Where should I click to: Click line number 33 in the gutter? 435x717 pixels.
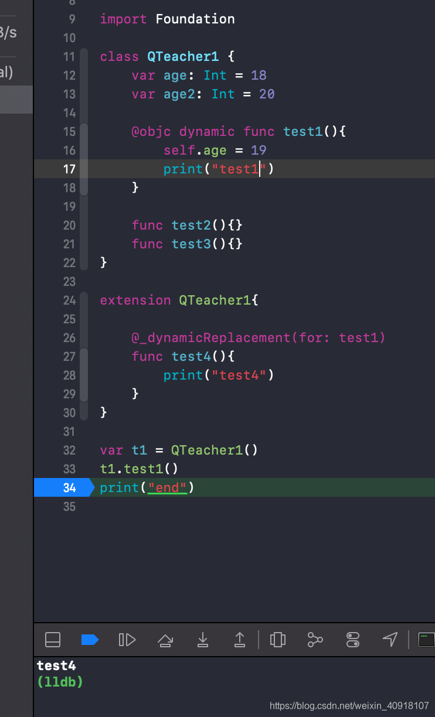pos(69,469)
